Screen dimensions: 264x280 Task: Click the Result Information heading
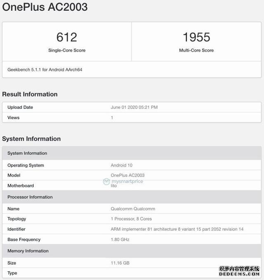click(x=30, y=94)
